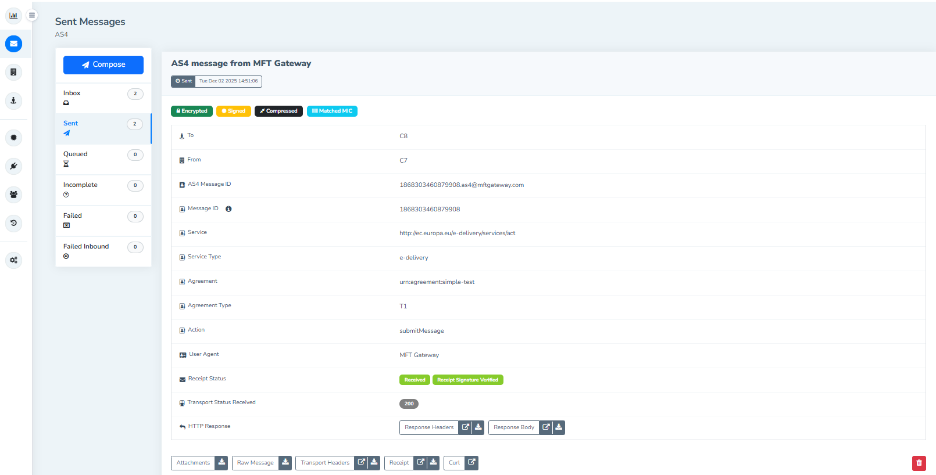This screenshot has height=475, width=936.
Task: Open the history icon in sidebar
Action: click(x=13, y=223)
